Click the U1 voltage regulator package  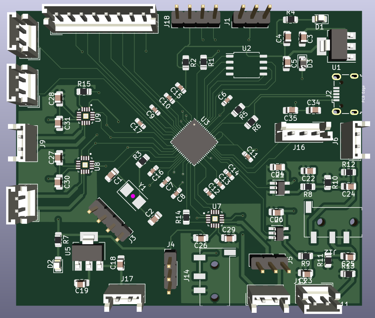coord(337,45)
